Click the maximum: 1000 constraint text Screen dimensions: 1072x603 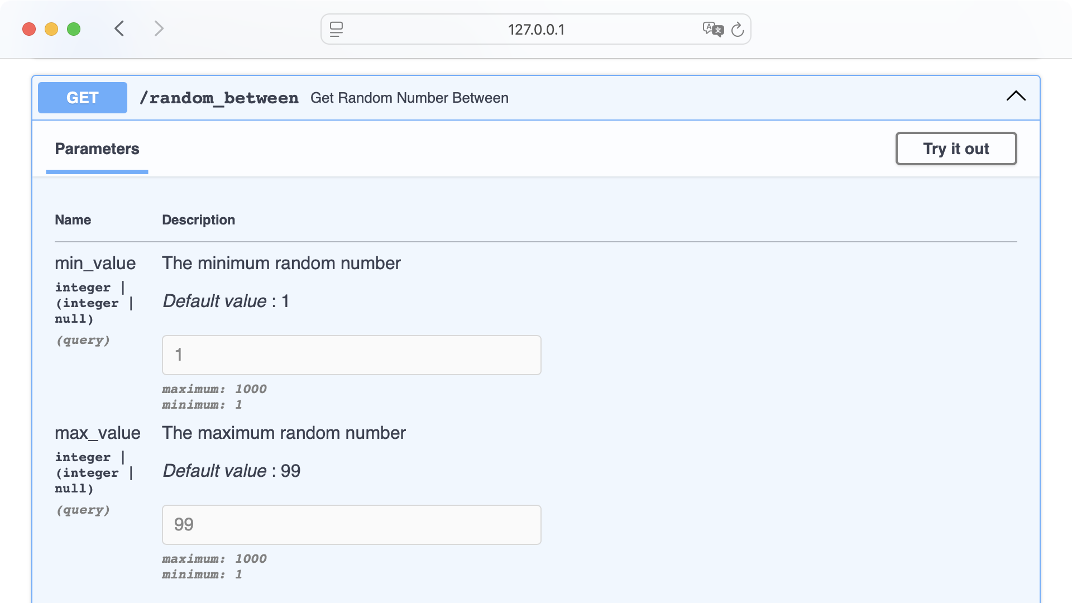pos(214,389)
